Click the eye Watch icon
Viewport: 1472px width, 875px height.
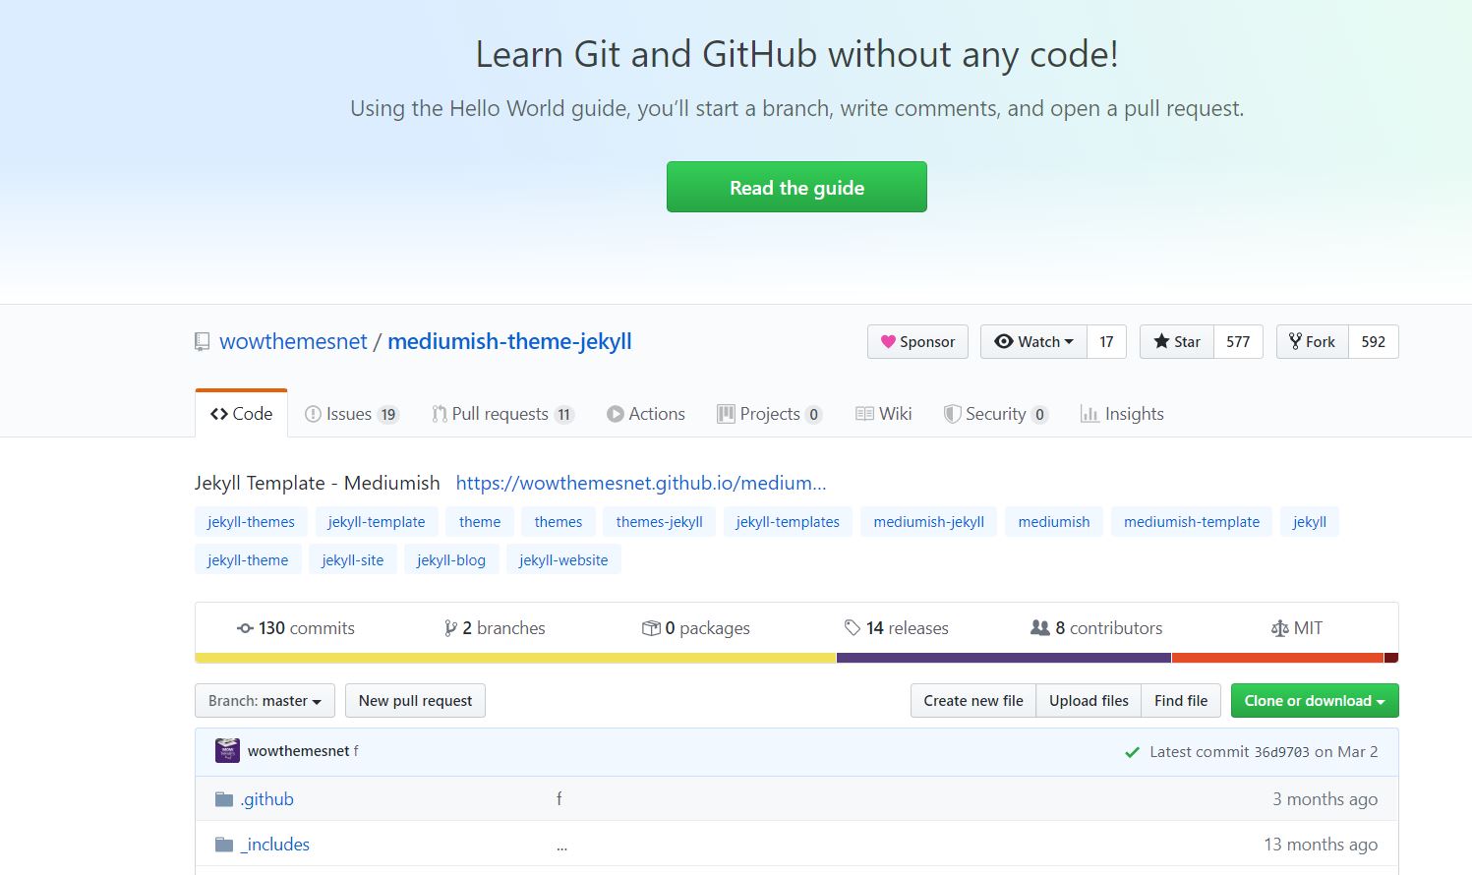click(1004, 341)
